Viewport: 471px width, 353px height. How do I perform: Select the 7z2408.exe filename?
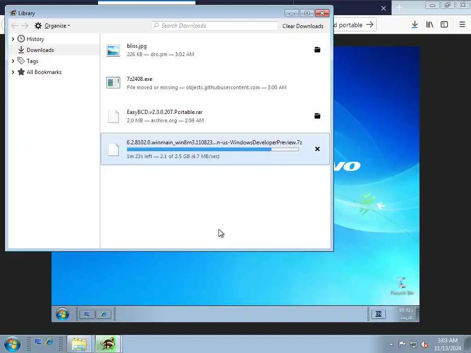pos(139,79)
